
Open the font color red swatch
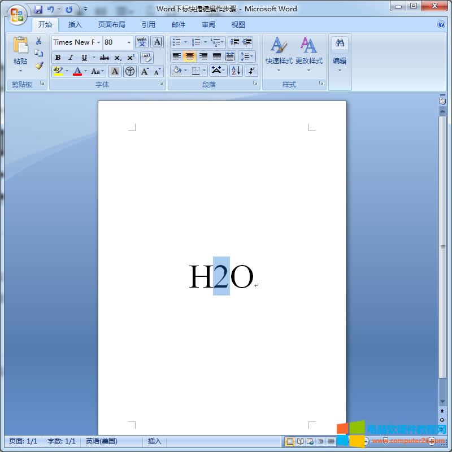point(77,71)
